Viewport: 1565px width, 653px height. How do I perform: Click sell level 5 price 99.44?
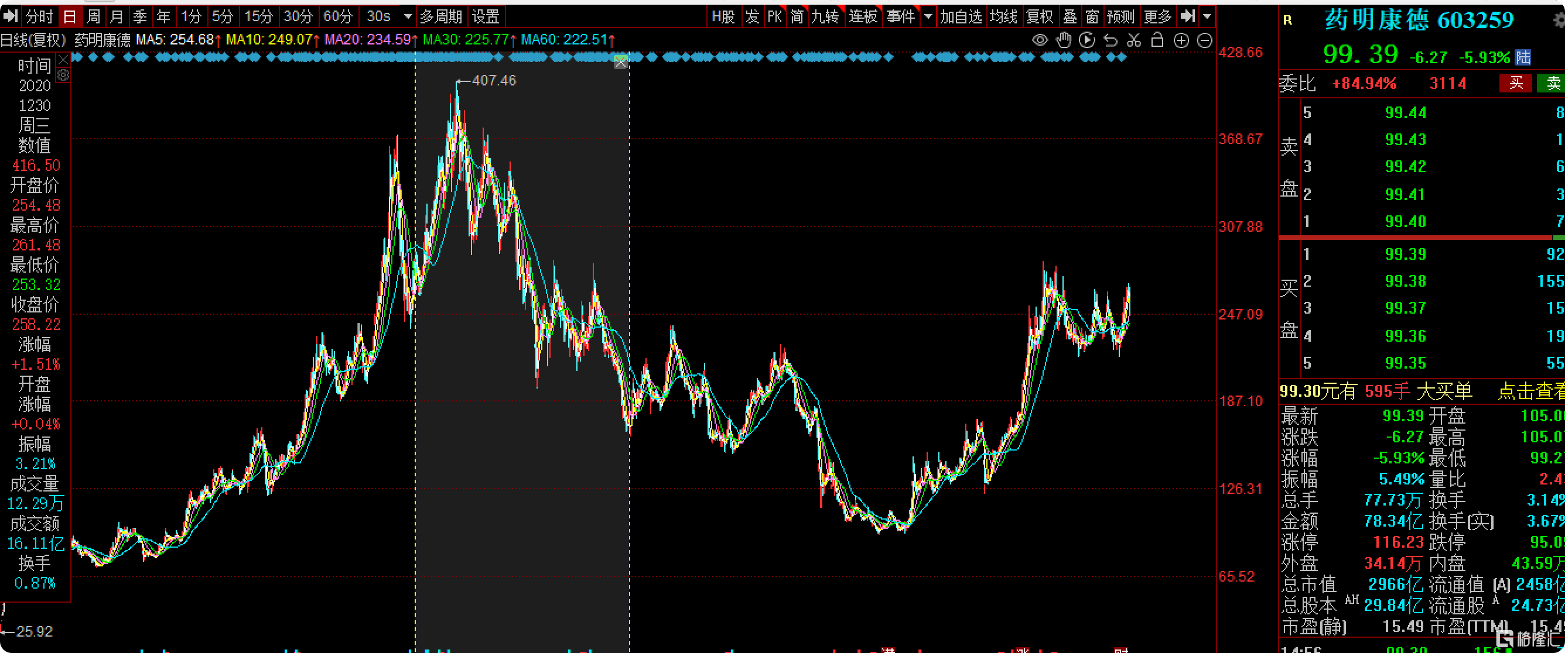point(1405,113)
